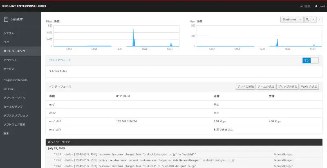The height and width of the screenshot is (168, 327).
Task: Open the root user menu
Action: point(322,6)
